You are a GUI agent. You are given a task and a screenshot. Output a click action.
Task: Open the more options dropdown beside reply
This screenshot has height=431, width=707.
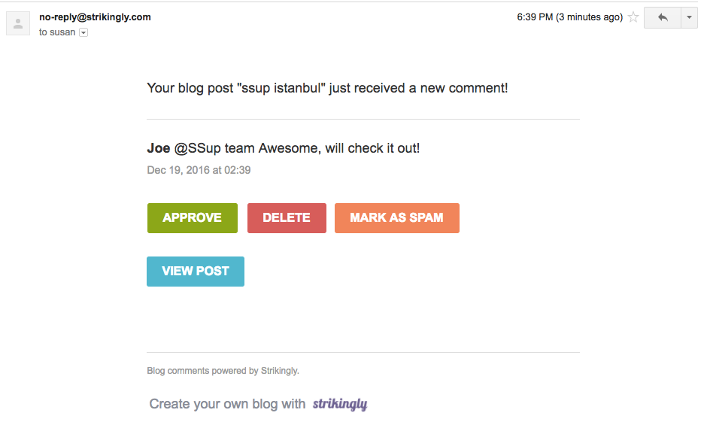[x=689, y=17]
